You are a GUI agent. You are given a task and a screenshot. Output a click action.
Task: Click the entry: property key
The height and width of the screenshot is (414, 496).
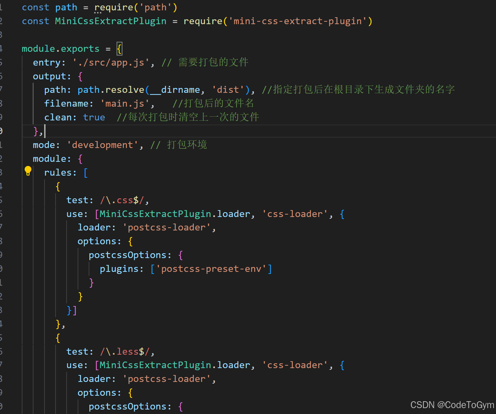point(49,62)
